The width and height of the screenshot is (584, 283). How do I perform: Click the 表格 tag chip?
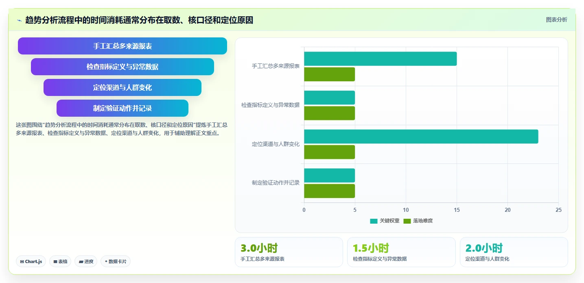tap(61, 261)
